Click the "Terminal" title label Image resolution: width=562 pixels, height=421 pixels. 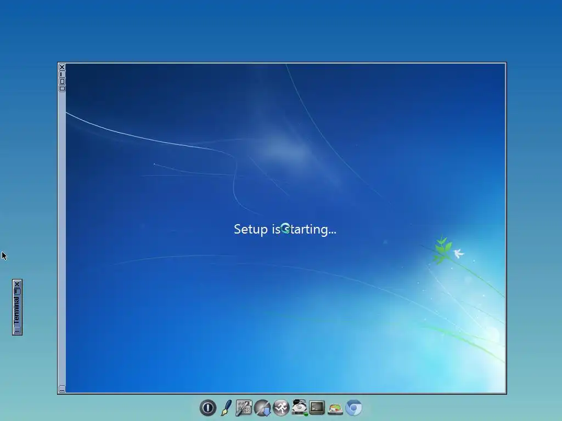[x=16, y=310]
